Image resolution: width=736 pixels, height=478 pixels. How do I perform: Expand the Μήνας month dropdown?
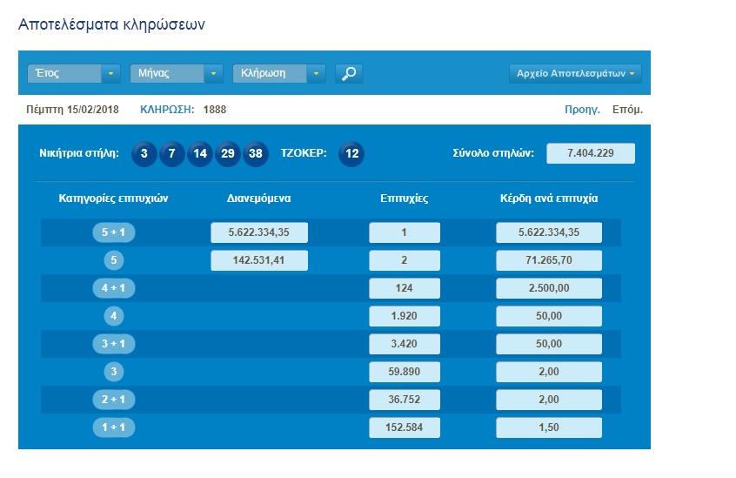coord(177,74)
